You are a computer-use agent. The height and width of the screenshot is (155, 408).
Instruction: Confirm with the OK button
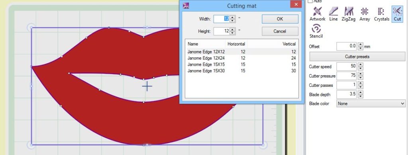(x=280, y=19)
